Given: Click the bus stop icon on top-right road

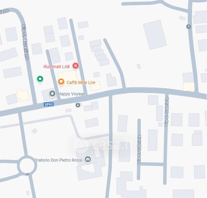Looking at the screenshot, I should point(189,26).
